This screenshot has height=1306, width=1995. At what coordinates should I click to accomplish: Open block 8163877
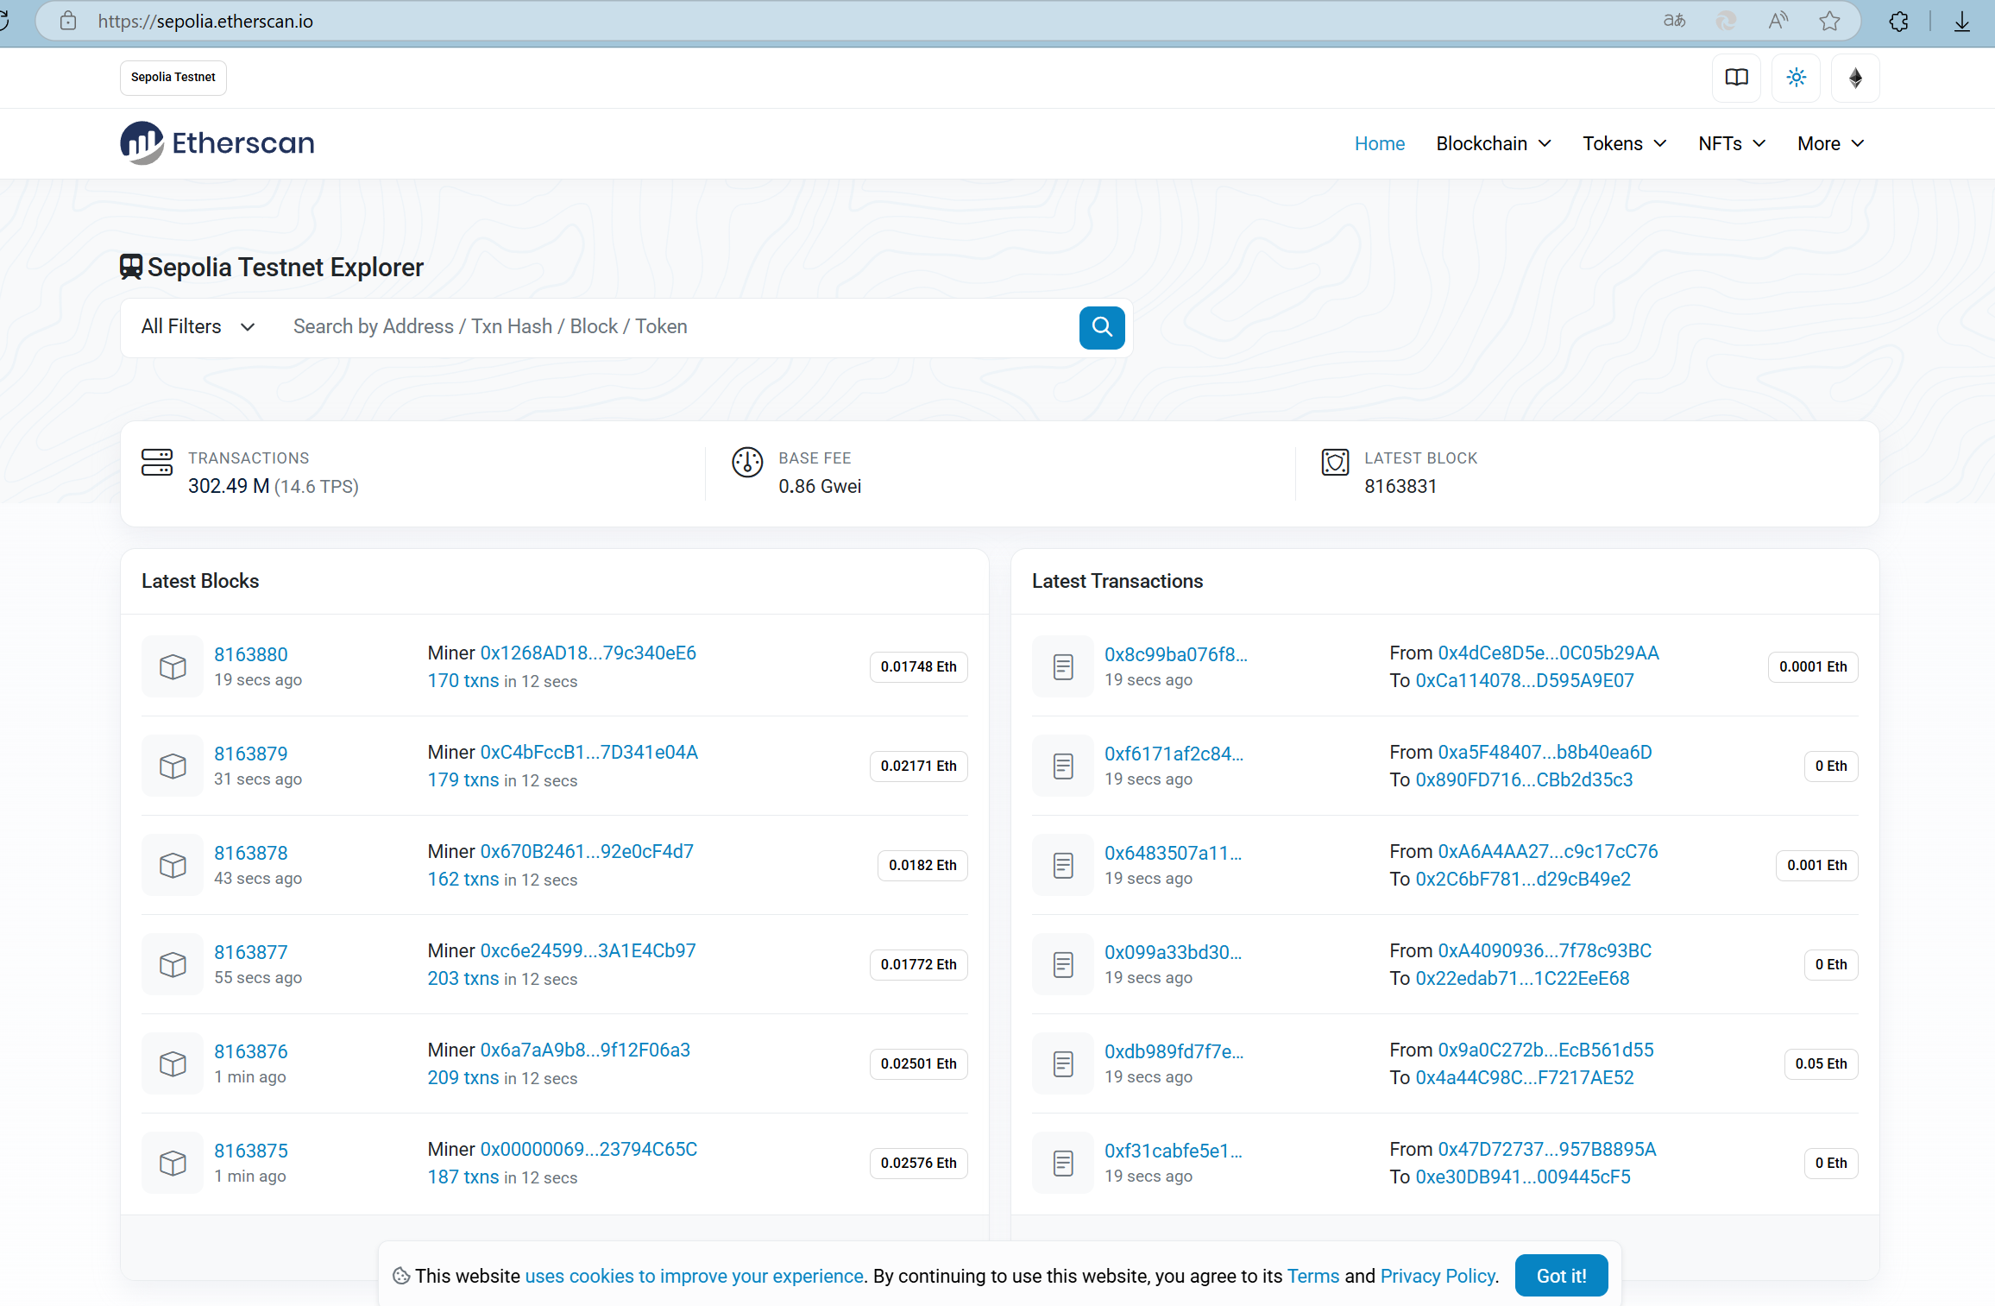(x=251, y=952)
